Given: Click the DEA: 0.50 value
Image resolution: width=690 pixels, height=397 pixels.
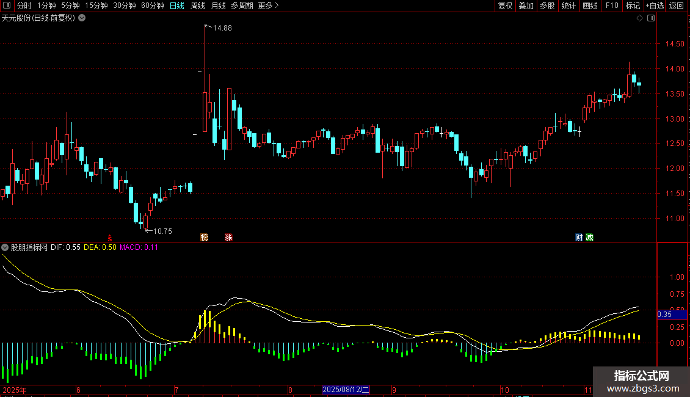Looking at the screenshot, I should coord(100,247).
